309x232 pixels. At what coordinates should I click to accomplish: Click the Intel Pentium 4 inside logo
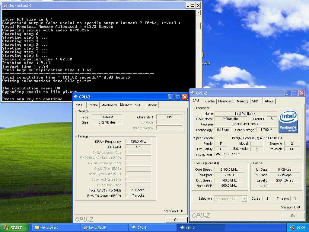(x=288, y=121)
